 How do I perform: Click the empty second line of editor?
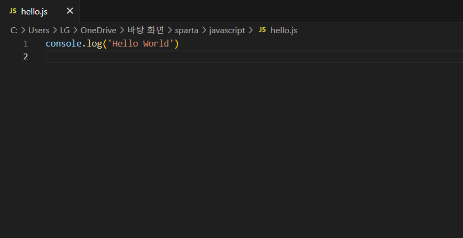[x=254, y=56]
